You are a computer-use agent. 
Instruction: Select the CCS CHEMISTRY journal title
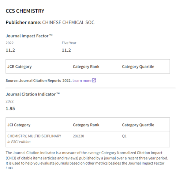[25, 11]
